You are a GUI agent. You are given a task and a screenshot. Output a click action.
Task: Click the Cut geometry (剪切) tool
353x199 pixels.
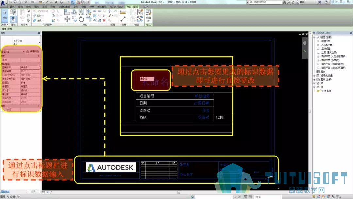coord(37,16)
